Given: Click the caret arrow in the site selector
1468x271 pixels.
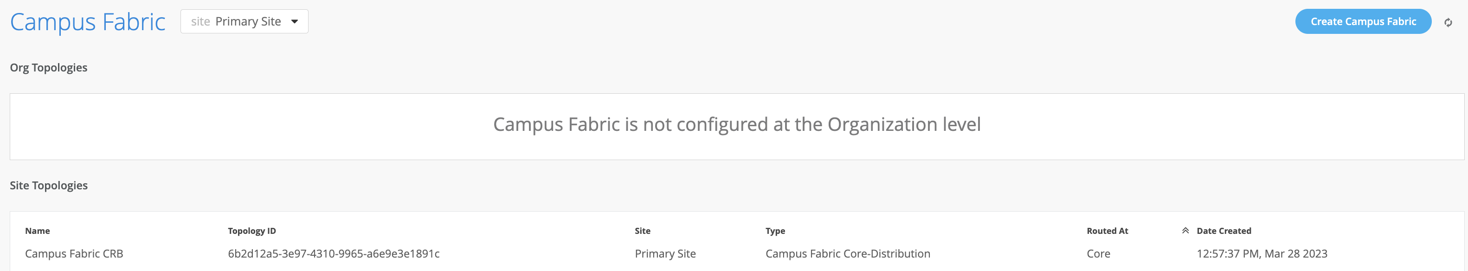Looking at the screenshot, I should click(295, 22).
